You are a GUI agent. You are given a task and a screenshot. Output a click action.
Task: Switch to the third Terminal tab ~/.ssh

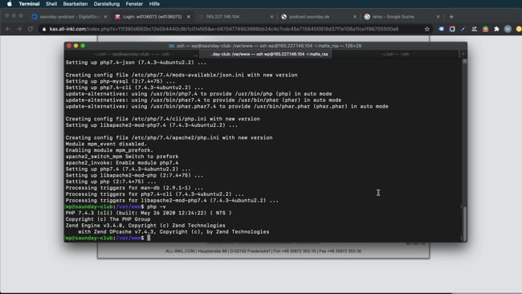pos(395,54)
